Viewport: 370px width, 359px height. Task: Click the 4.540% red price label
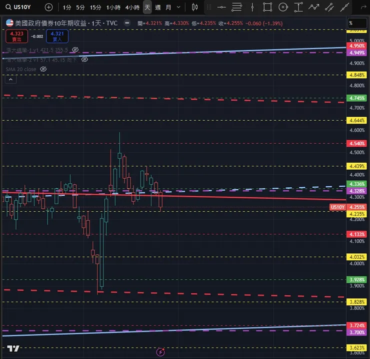[357, 143]
